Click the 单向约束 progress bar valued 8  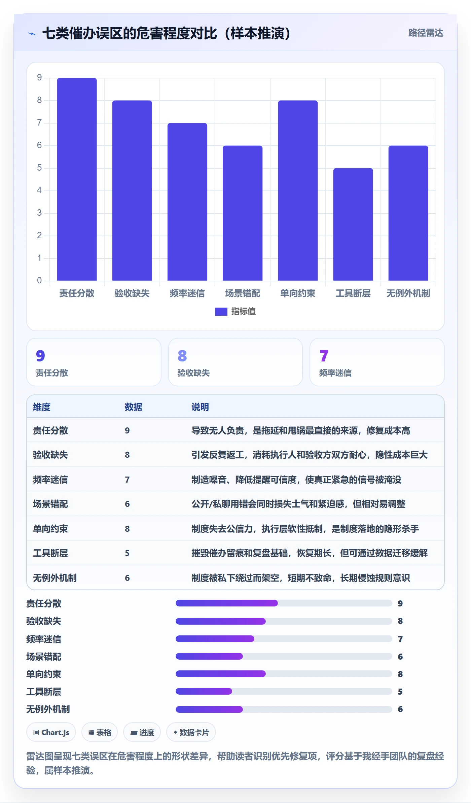click(x=284, y=674)
